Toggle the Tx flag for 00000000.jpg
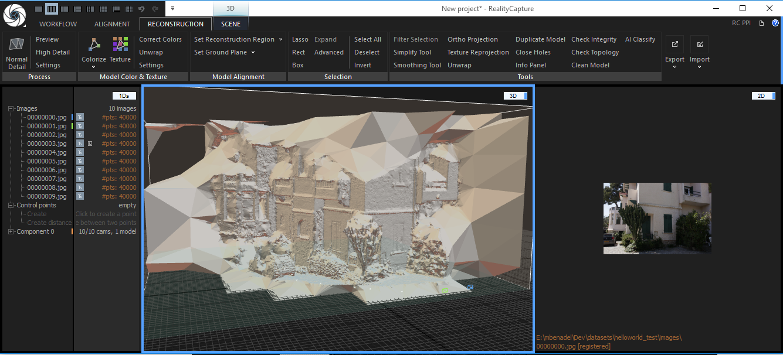This screenshot has height=355, width=783. point(80,117)
